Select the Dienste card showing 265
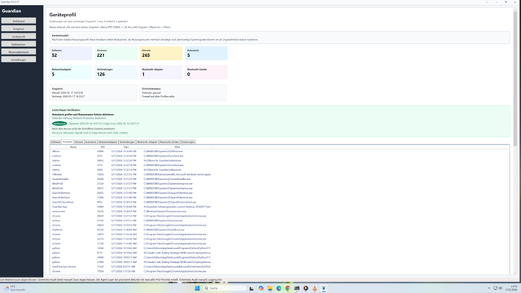 161,53
